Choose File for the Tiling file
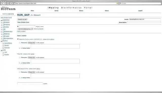Screen dimensions: 162x93 [x=32, y=58]
